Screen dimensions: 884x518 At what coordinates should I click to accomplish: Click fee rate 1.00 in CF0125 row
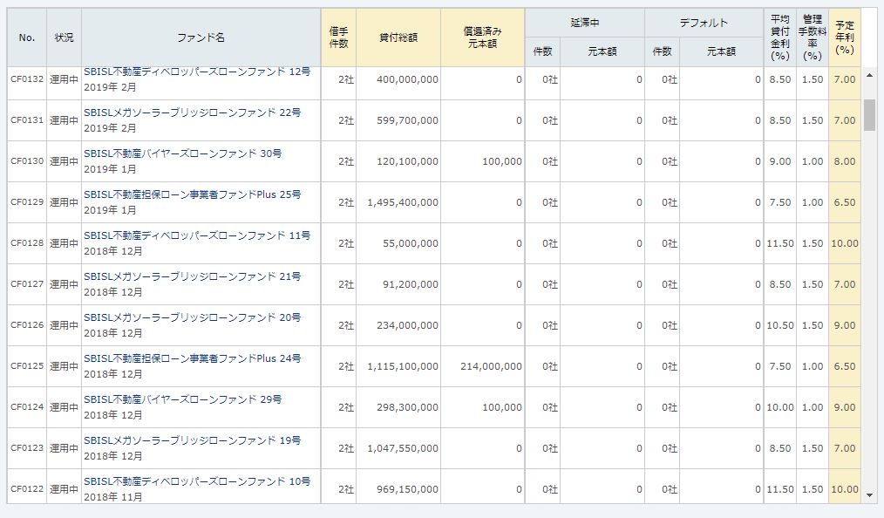tap(813, 366)
